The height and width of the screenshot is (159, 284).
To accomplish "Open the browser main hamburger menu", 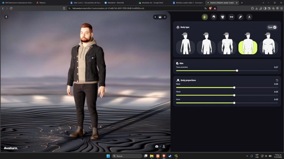I will pyautogui.click(x=282, y=8).
